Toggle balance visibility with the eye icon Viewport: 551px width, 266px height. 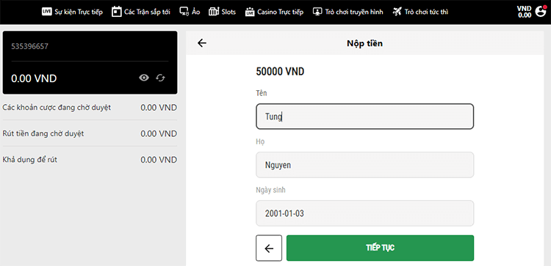point(144,78)
